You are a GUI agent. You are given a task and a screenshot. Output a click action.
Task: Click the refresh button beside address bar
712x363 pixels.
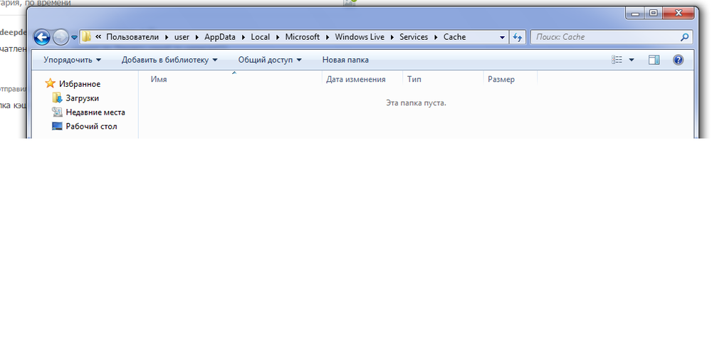(518, 37)
